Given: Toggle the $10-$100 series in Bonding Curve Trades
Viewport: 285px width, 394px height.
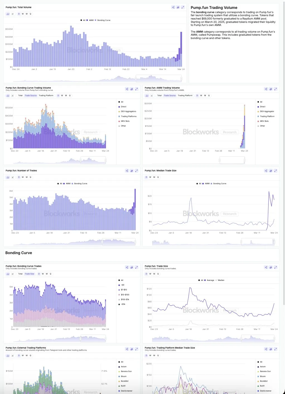Looking at the screenshot, I should [124, 295].
